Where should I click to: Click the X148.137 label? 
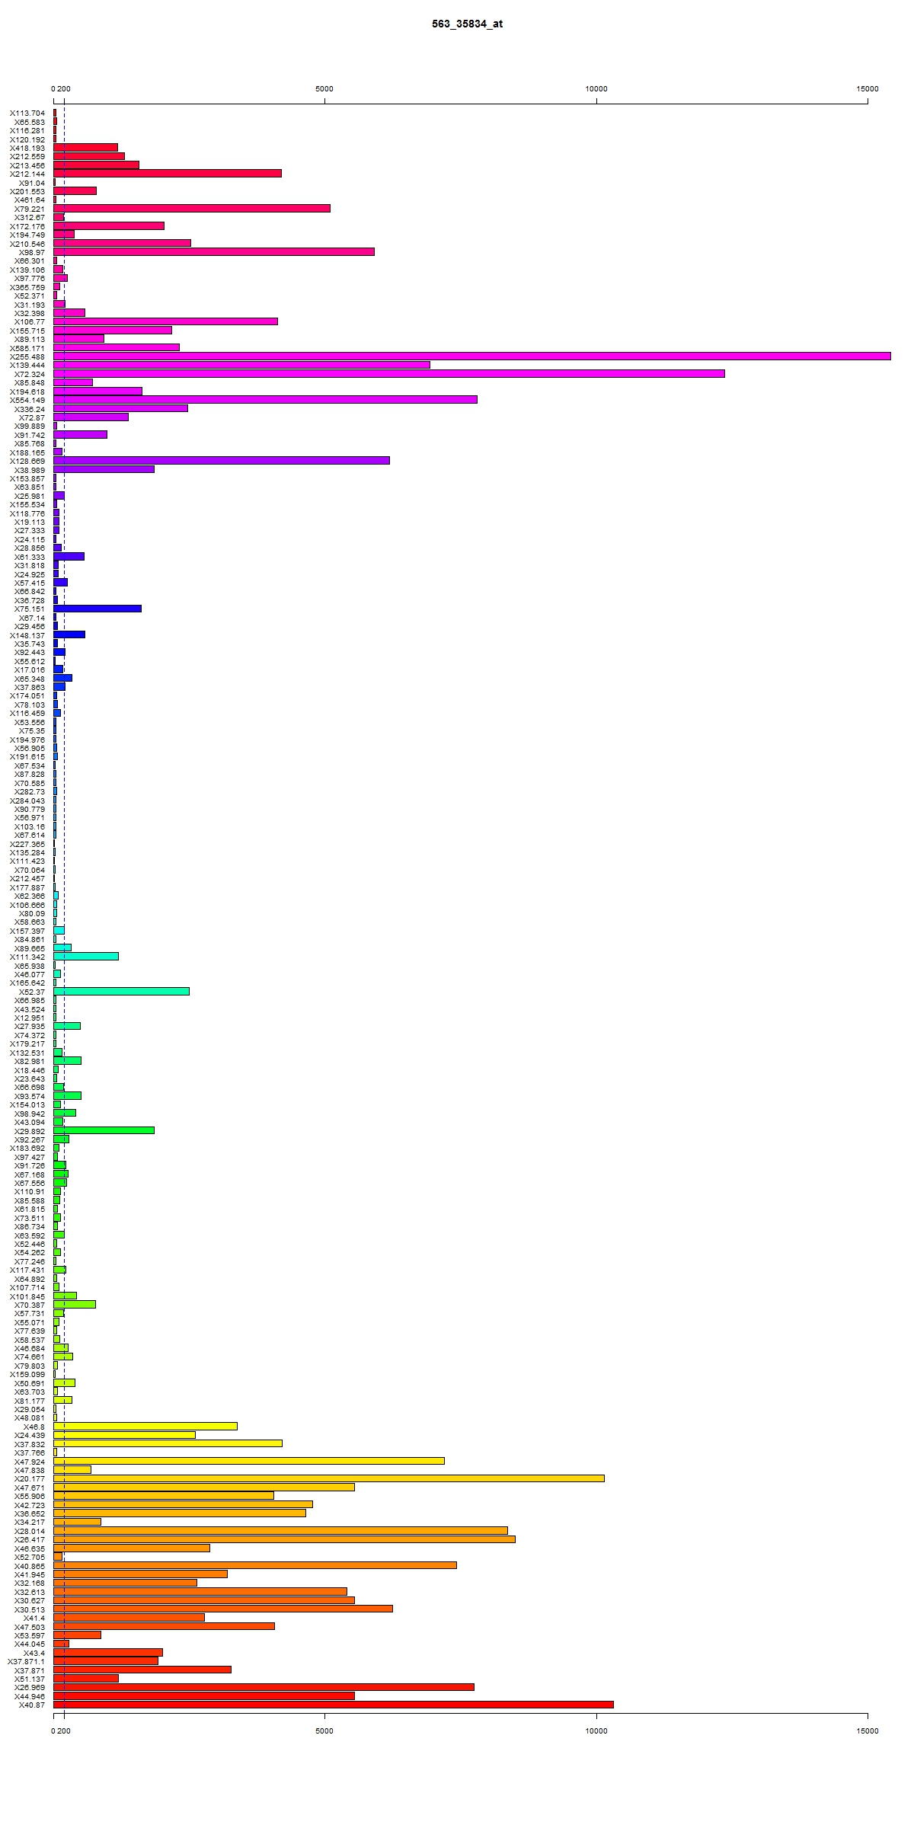(x=27, y=635)
